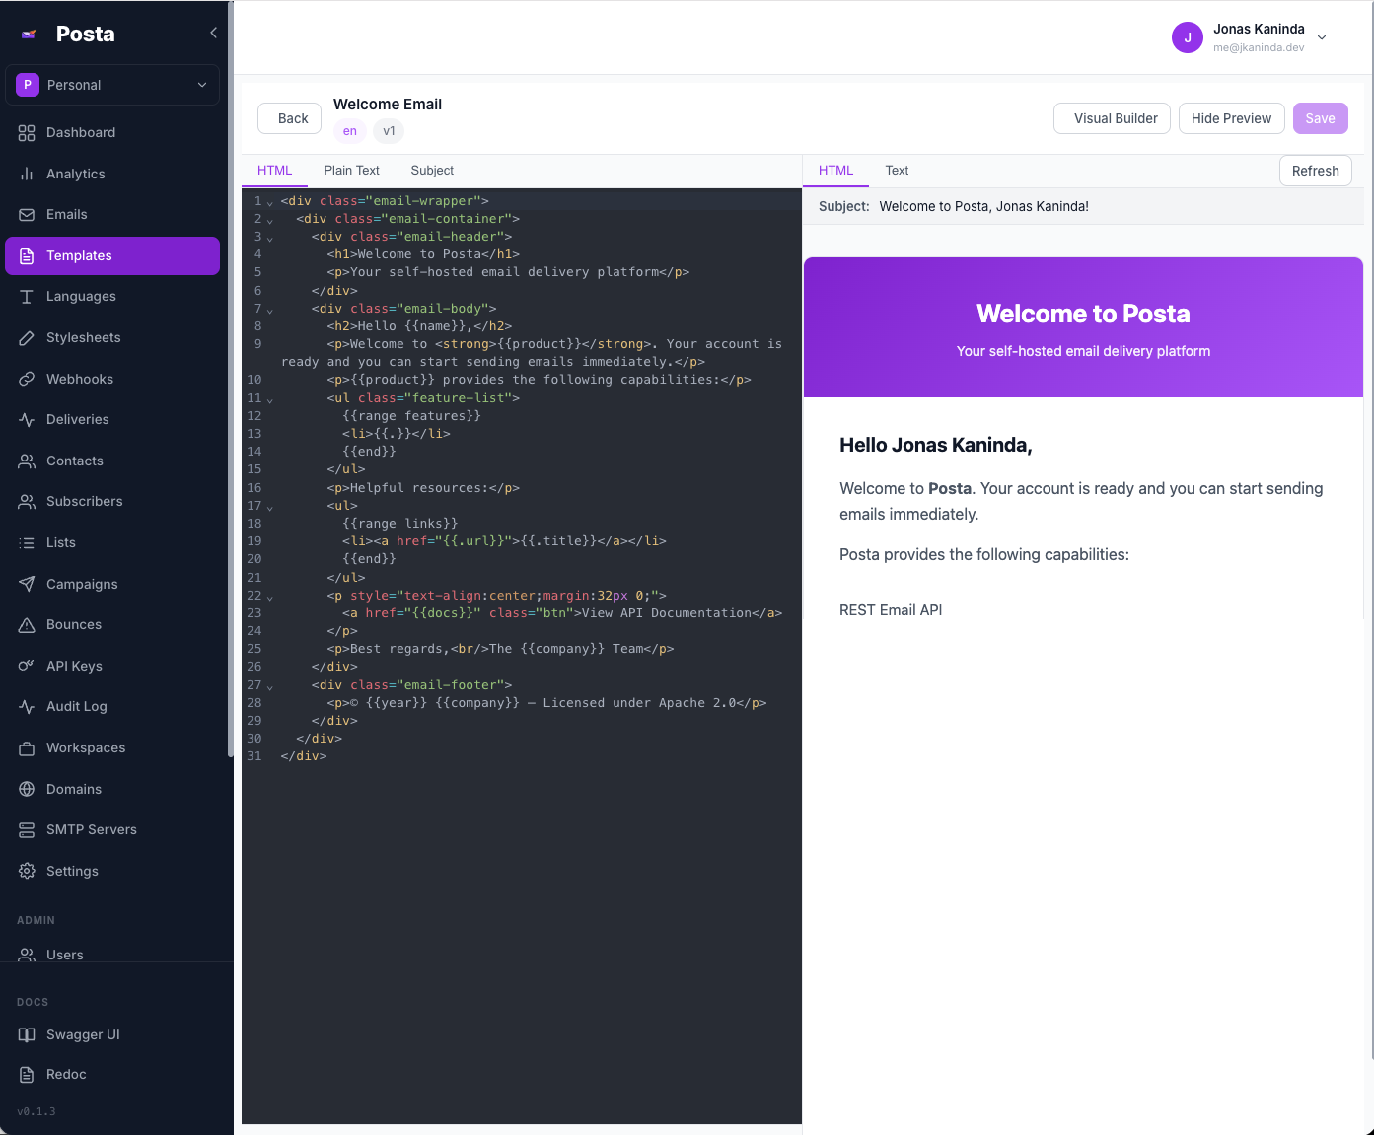This screenshot has height=1135, width=1374.
Task: Click the Swagger UI book icon
Action: [x=27, y=1034]
